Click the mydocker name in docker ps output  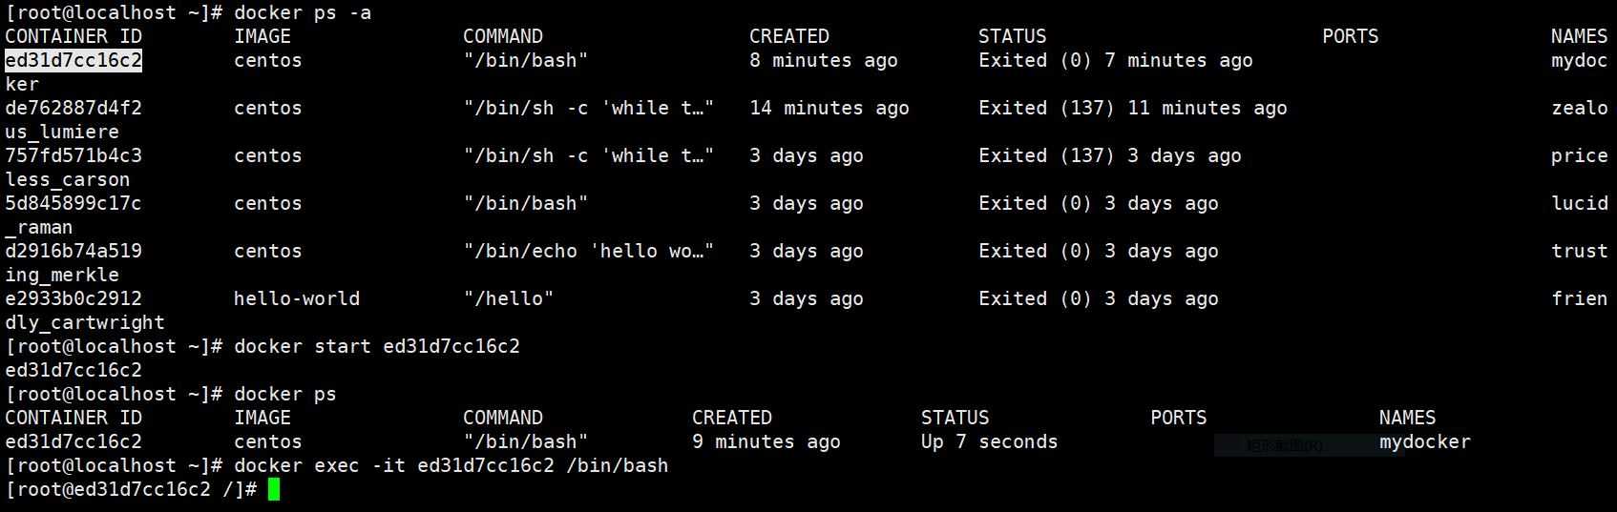point(1425,441)
